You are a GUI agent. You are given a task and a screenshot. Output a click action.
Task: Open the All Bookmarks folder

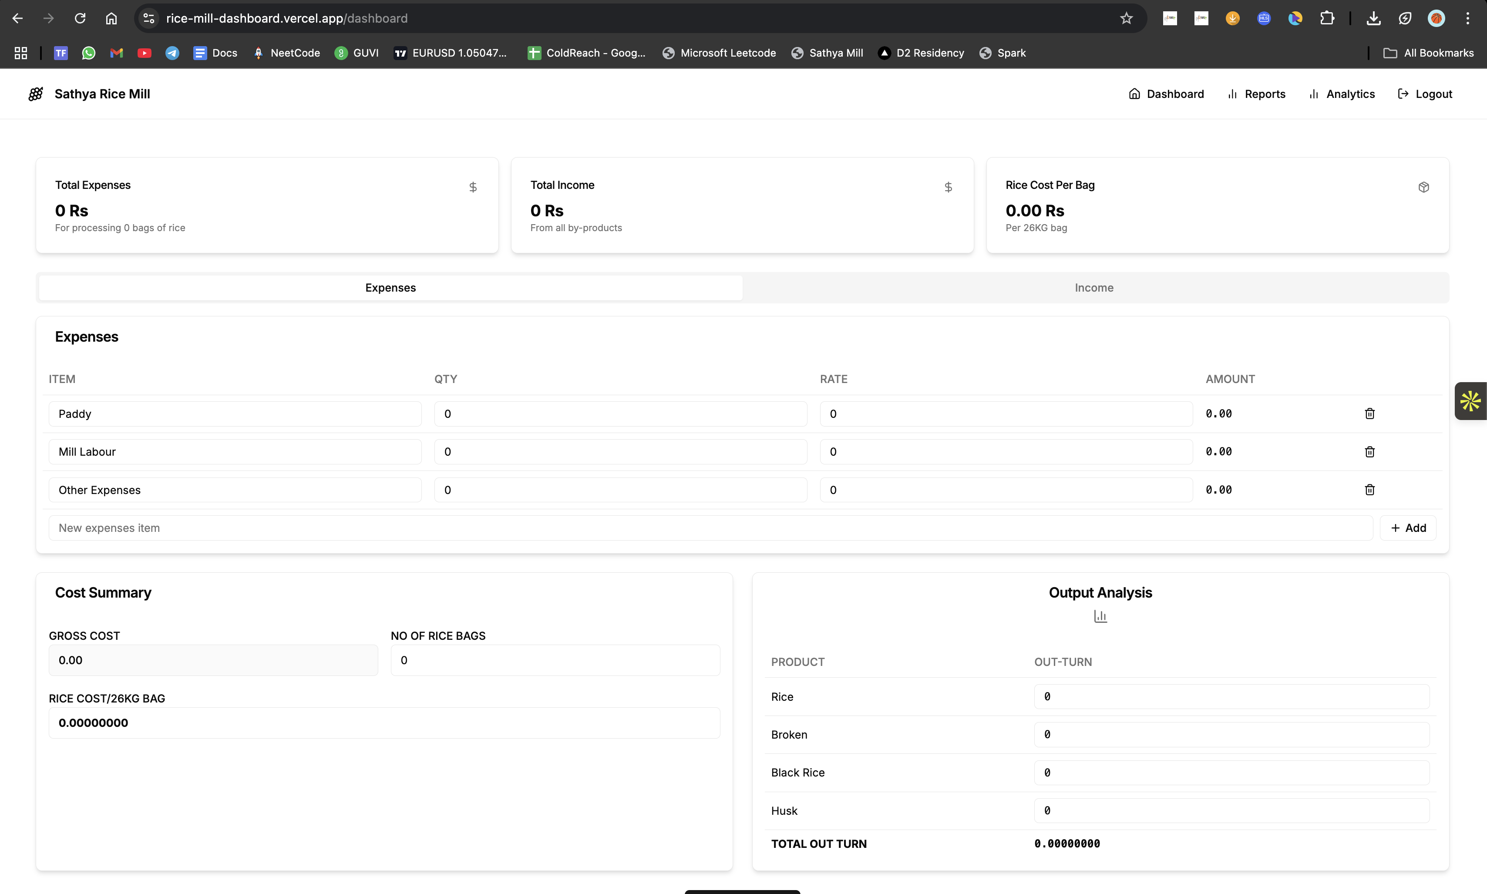(x=1429, y=53)
